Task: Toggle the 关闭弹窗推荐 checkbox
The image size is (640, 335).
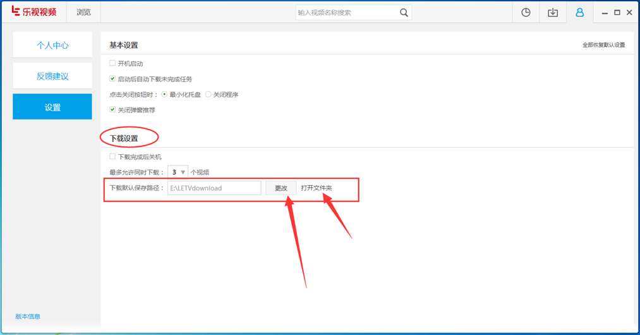Action: pyautogui.click(x=112, y=109)
